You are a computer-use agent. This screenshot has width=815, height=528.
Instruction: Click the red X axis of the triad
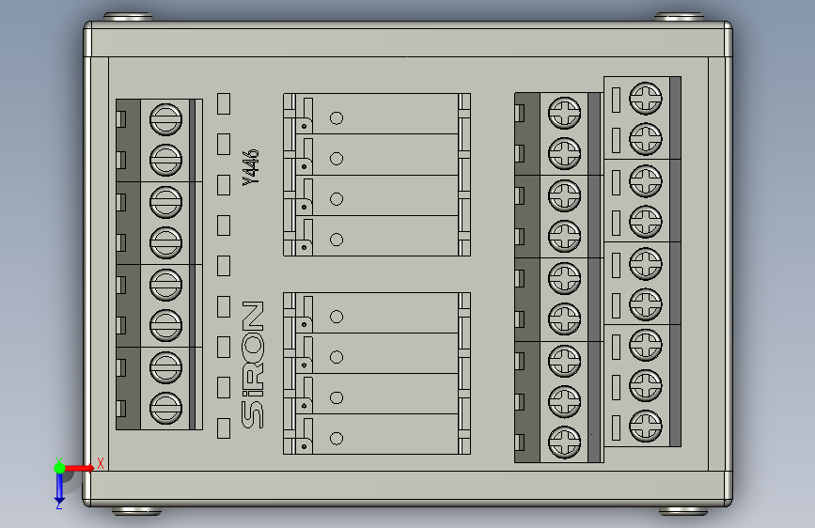pyautogui.click(x=79, y=468)
